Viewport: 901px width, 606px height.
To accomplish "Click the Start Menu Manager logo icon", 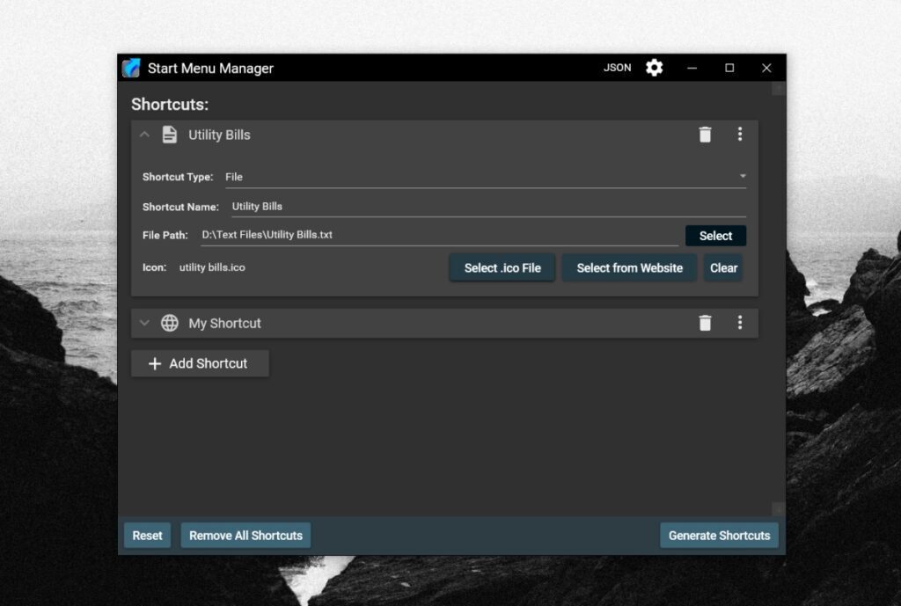I will click(x=134, y=67).
